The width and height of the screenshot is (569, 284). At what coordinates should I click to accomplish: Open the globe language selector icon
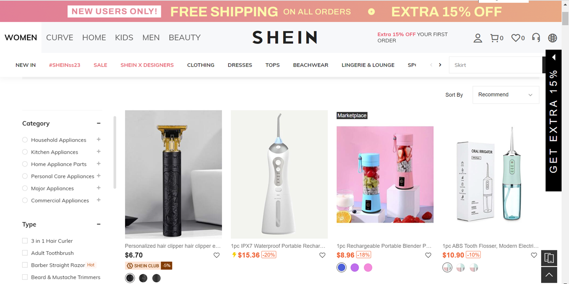point(553,38)
